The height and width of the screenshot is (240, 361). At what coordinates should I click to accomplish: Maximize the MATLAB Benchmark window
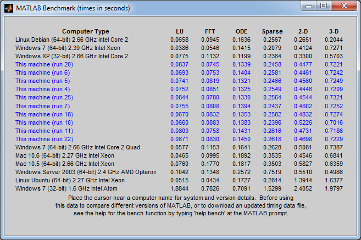point(324,5)
